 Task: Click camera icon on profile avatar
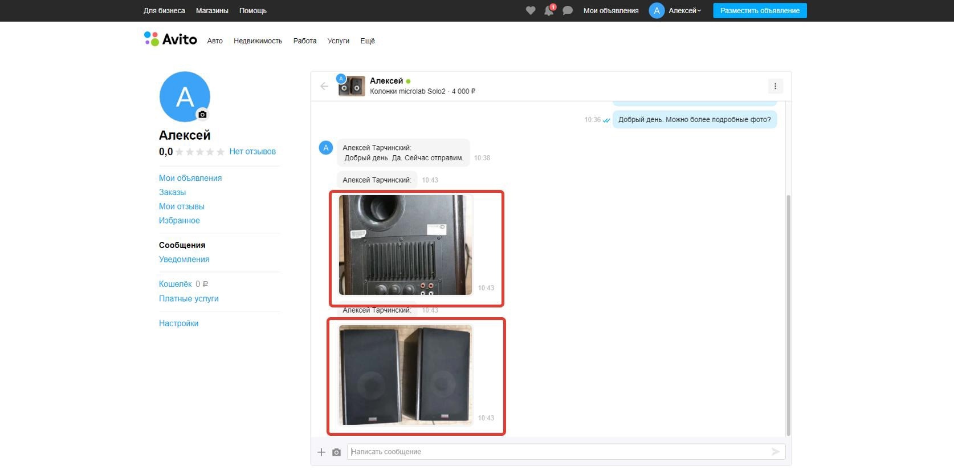202,115
